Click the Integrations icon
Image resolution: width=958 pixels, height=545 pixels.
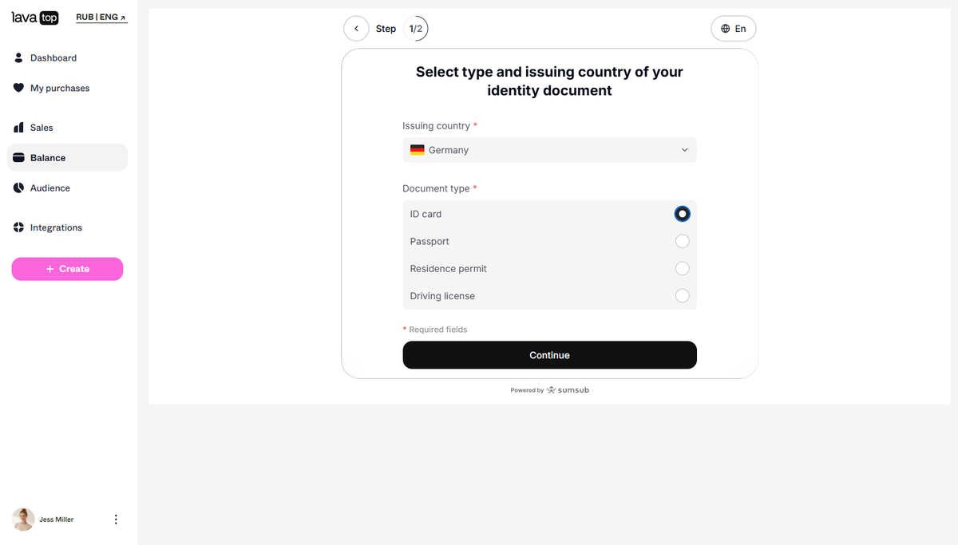tap(19, 227)
